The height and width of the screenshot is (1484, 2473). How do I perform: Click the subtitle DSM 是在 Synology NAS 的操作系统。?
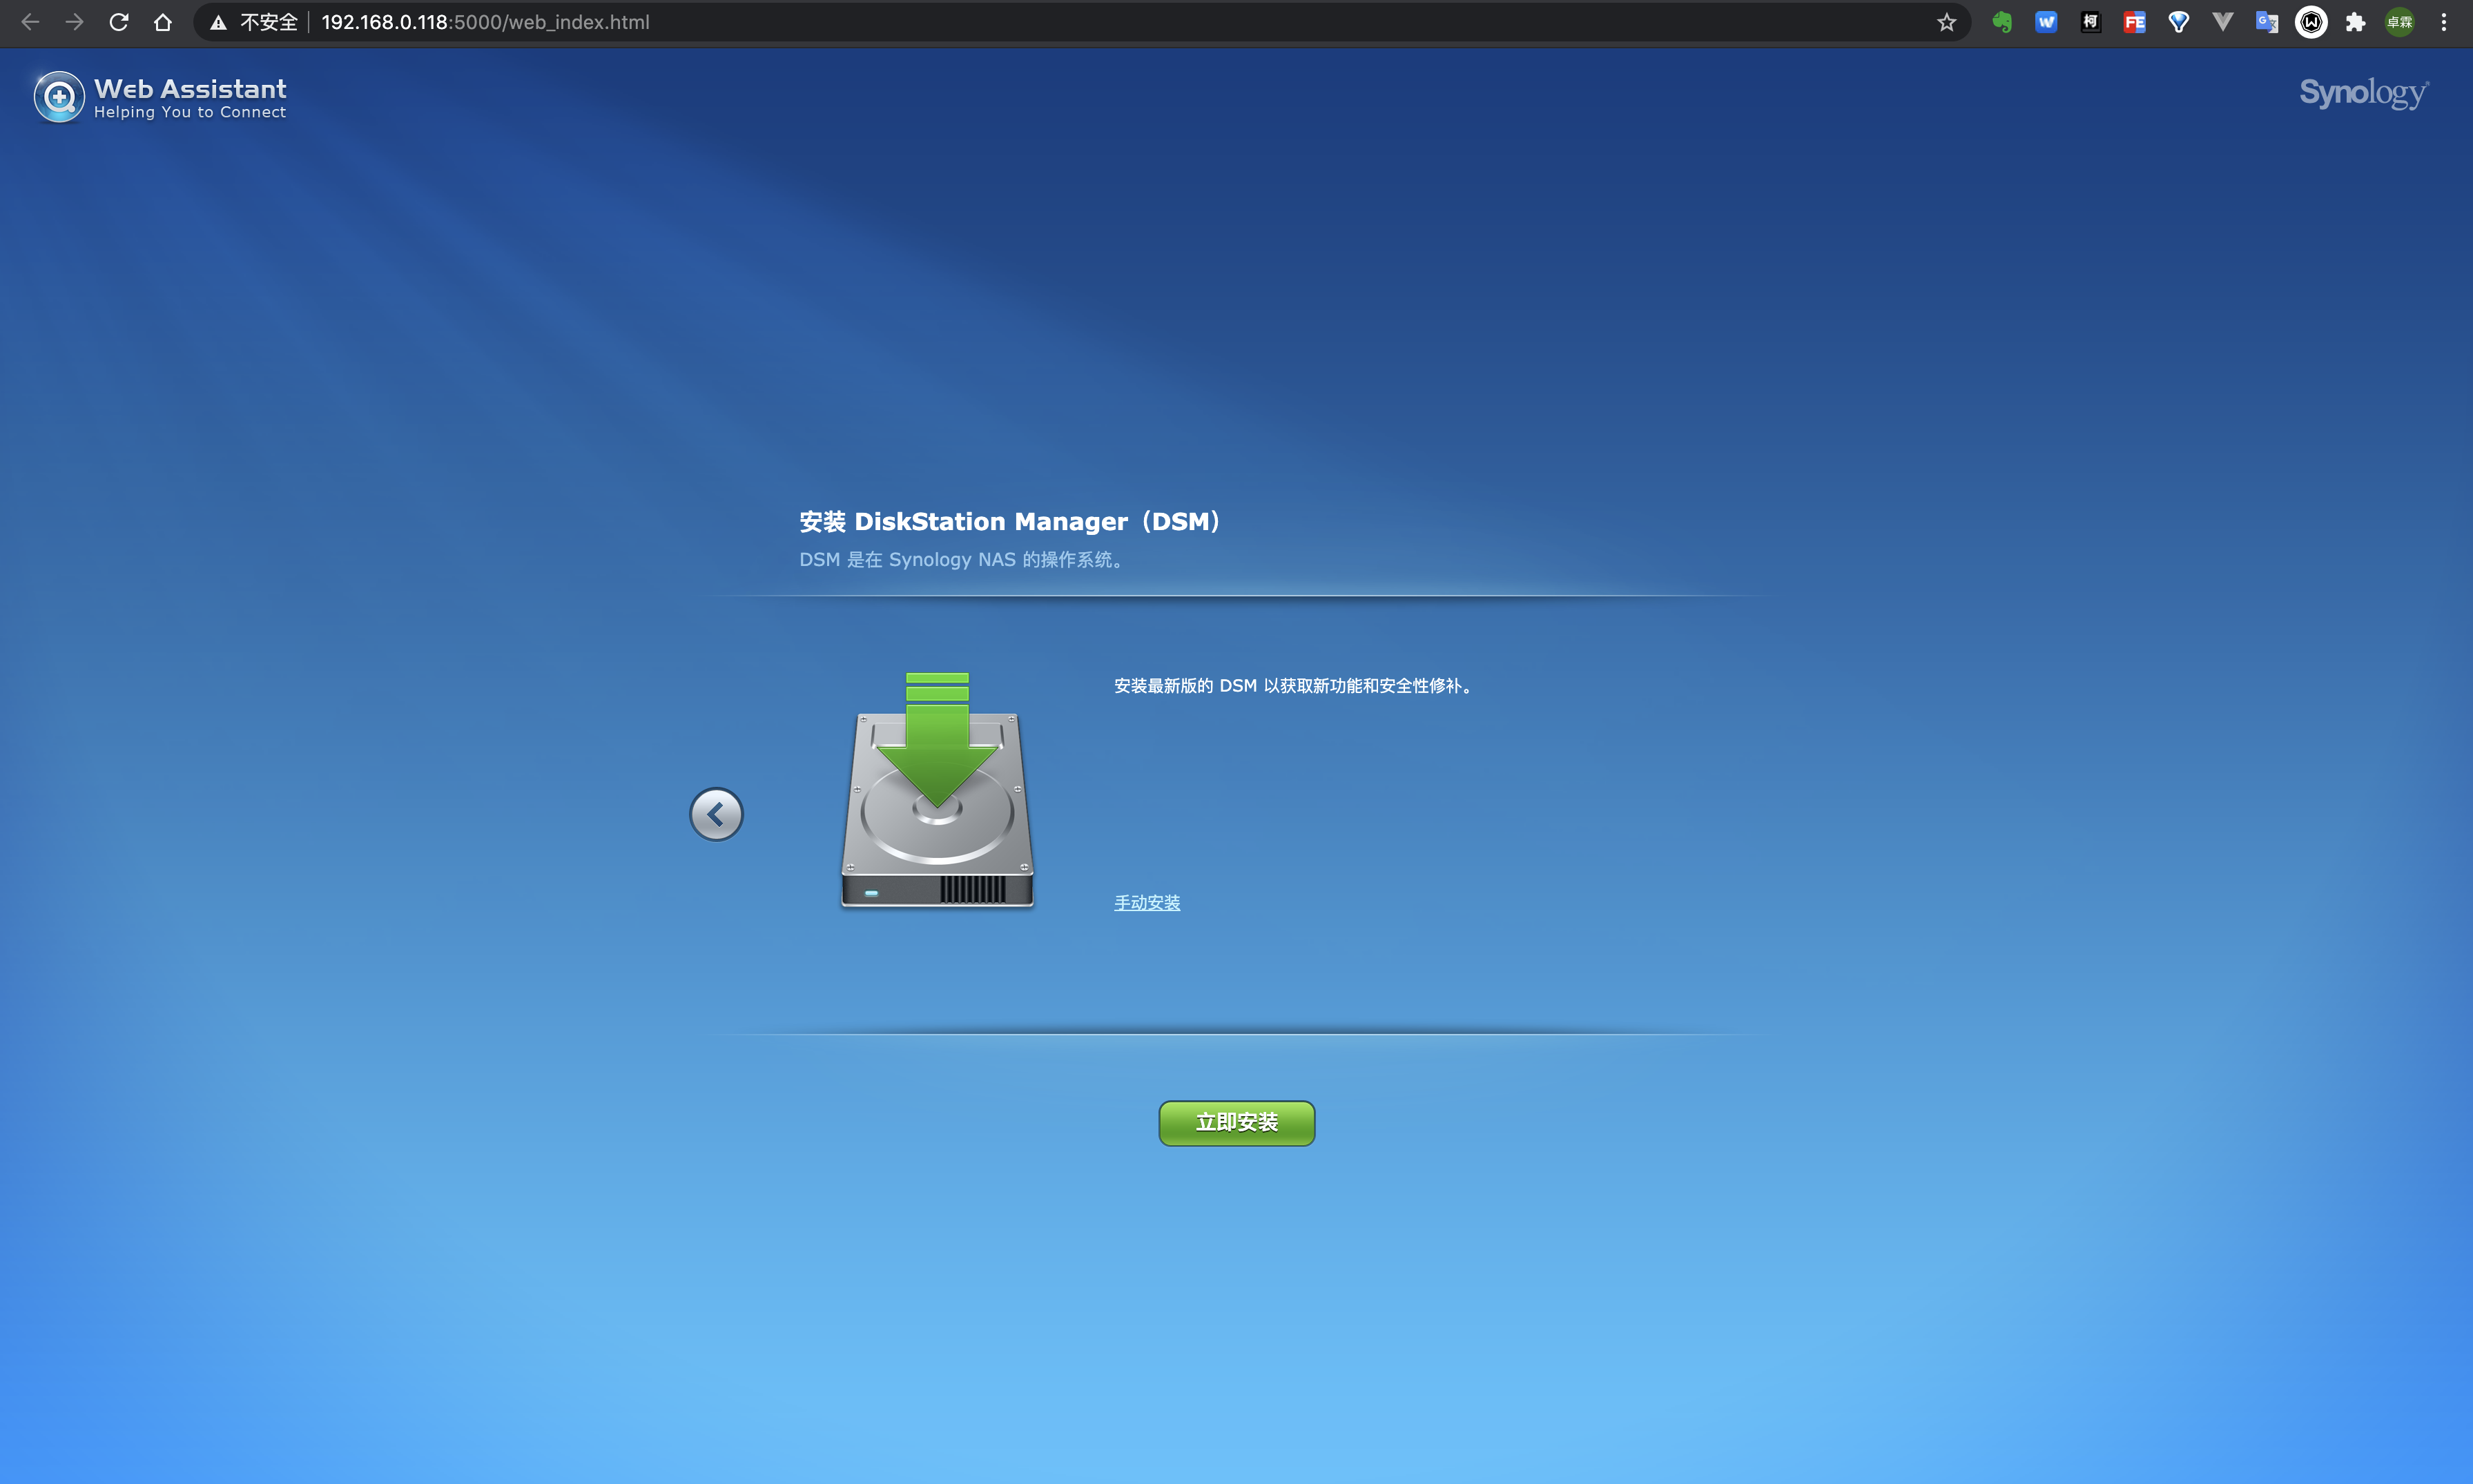point(963,560)
